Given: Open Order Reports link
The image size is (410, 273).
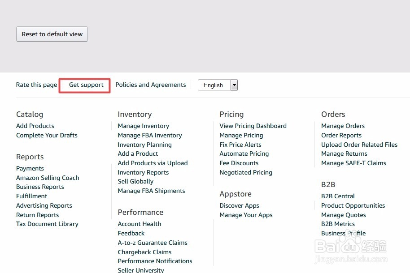Looking at the screenshot, I should point(341,135).
